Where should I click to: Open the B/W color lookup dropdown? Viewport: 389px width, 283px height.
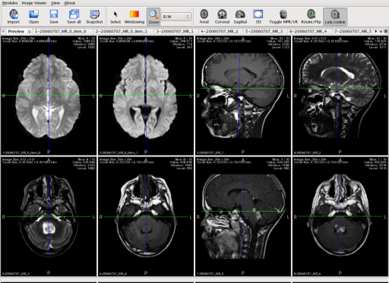176,17
